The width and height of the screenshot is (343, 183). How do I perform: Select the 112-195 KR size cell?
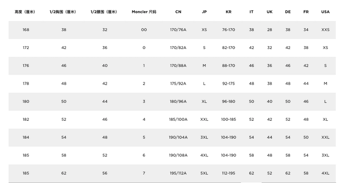point(229,173)
